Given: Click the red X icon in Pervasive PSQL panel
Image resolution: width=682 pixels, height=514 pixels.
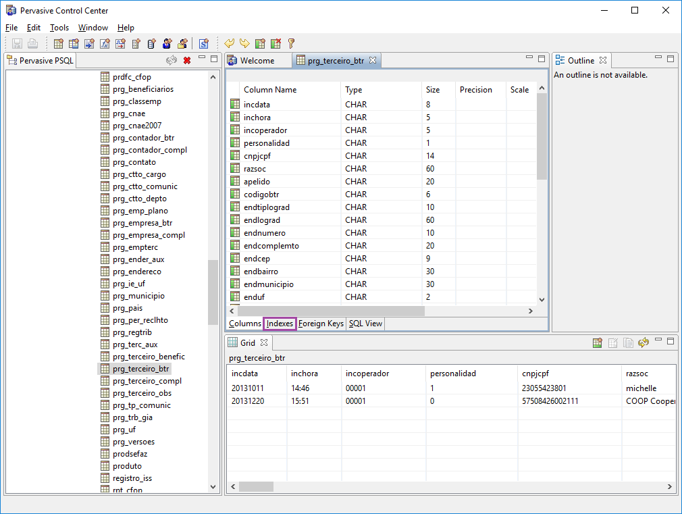Looking at the screenshot, I should (x=187, y=61).
